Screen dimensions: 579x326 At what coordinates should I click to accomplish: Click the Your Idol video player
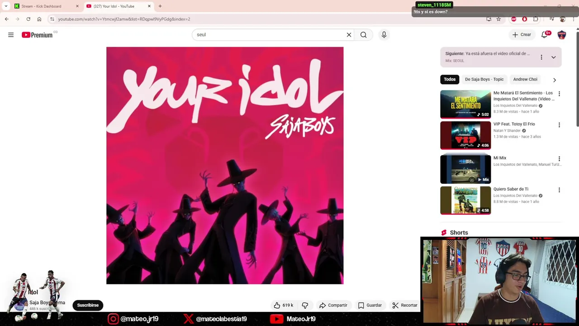(225, 166)
